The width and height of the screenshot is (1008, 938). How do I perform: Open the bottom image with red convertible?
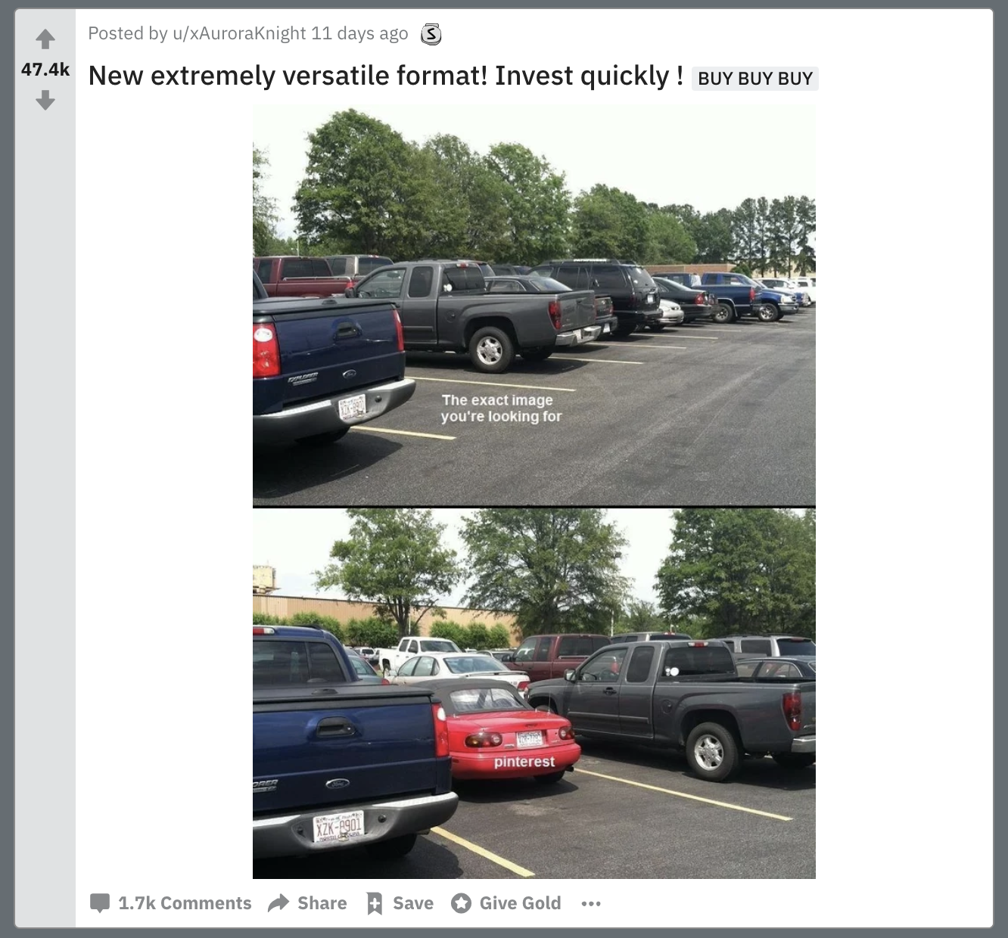click(534, 694)
